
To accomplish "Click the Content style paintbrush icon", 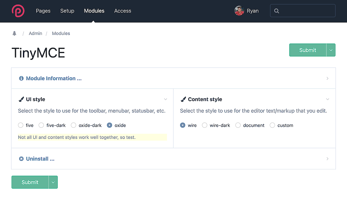I will click(x=183, y=99).
